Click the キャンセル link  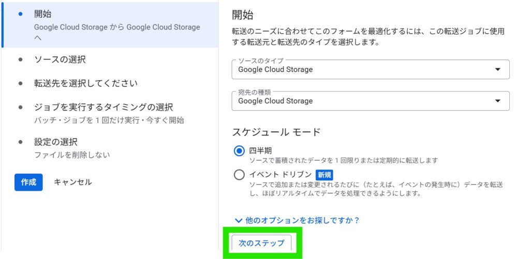point(72,182)
